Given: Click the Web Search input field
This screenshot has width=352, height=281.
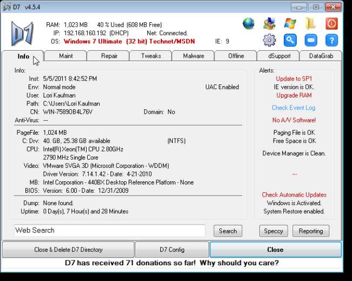Looking at the screenshot, I should [x=109, y=231].
